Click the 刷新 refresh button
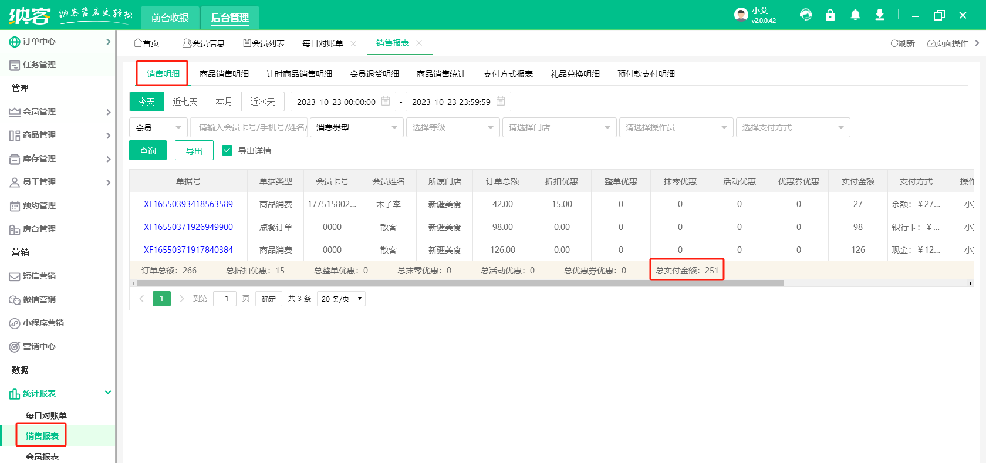The height and width of the screenshot is (463, 986). coord(903,43)
